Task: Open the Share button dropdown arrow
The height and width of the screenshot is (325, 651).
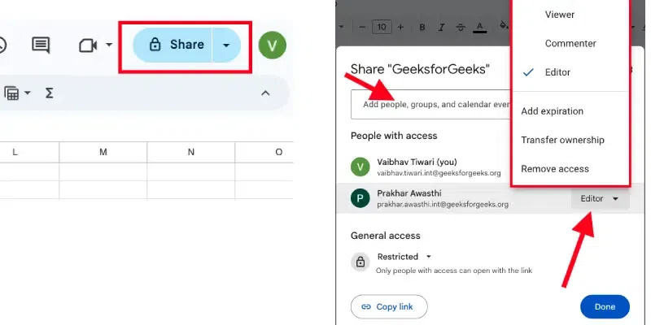Action: [226, 45]
